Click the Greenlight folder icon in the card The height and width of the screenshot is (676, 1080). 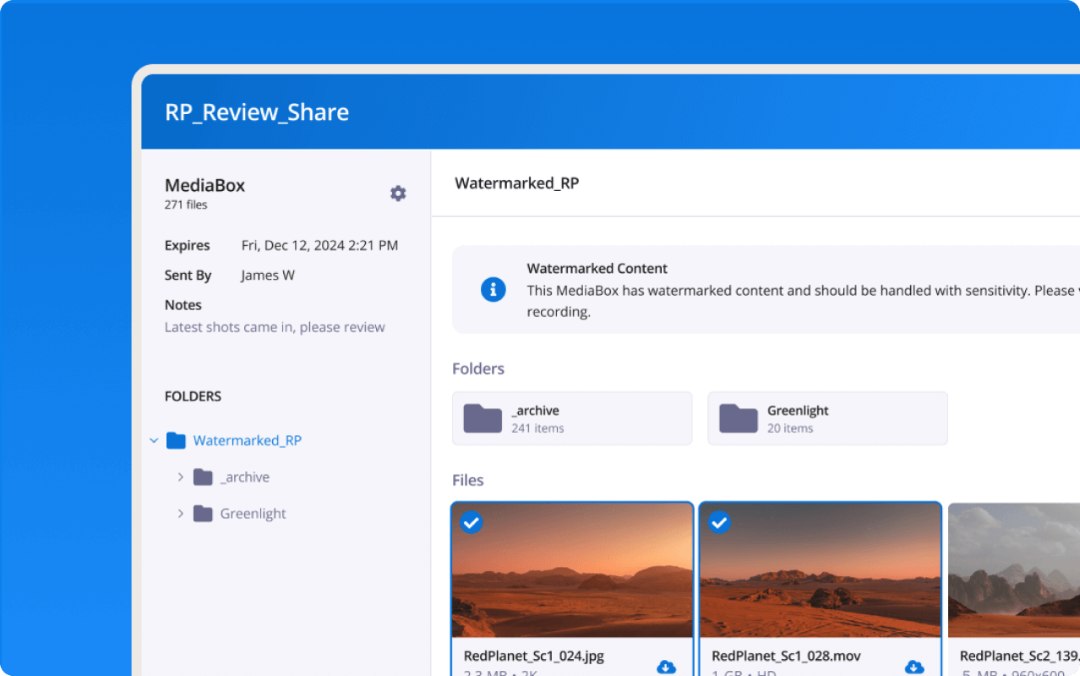tap(738, 418)
